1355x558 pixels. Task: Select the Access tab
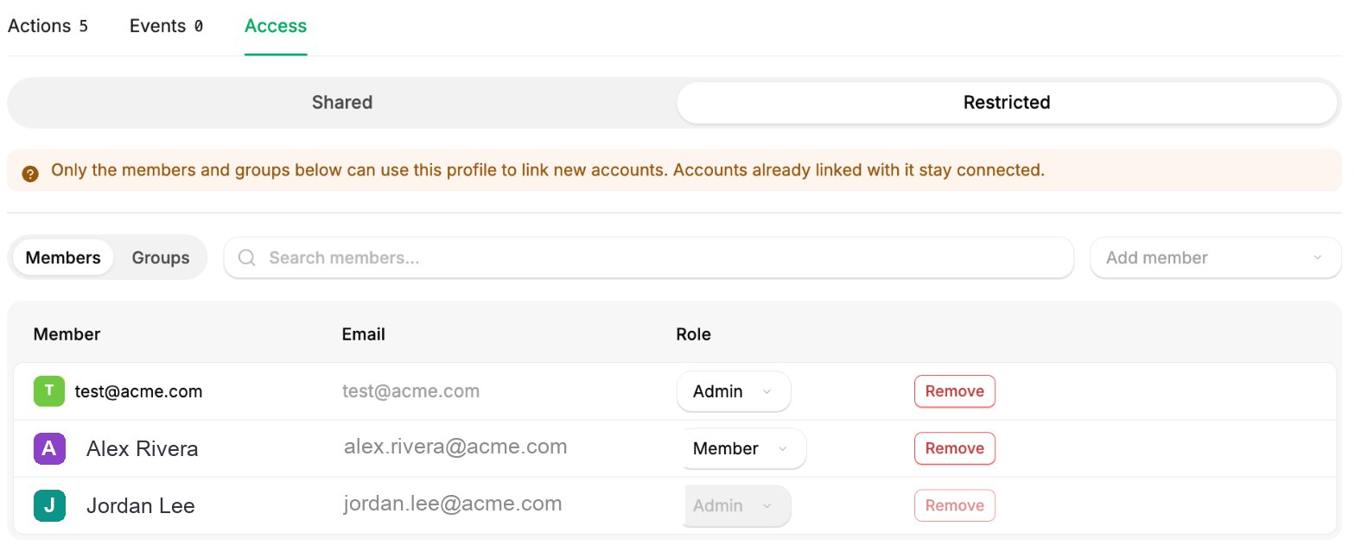coord(276,26)
